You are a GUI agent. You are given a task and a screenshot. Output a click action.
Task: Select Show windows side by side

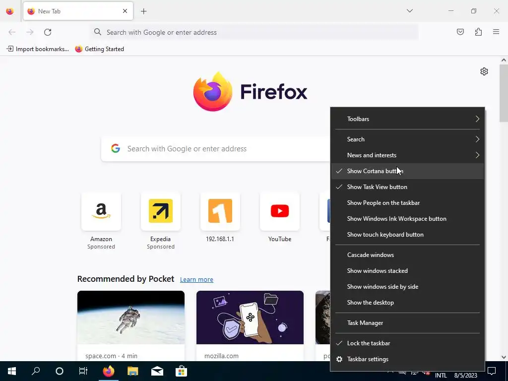pos(408,287)
